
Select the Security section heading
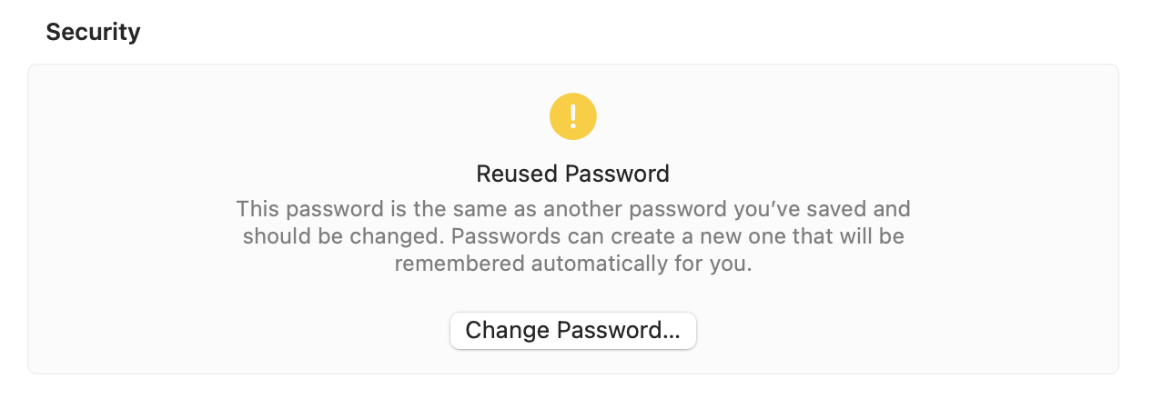[93, 33]
